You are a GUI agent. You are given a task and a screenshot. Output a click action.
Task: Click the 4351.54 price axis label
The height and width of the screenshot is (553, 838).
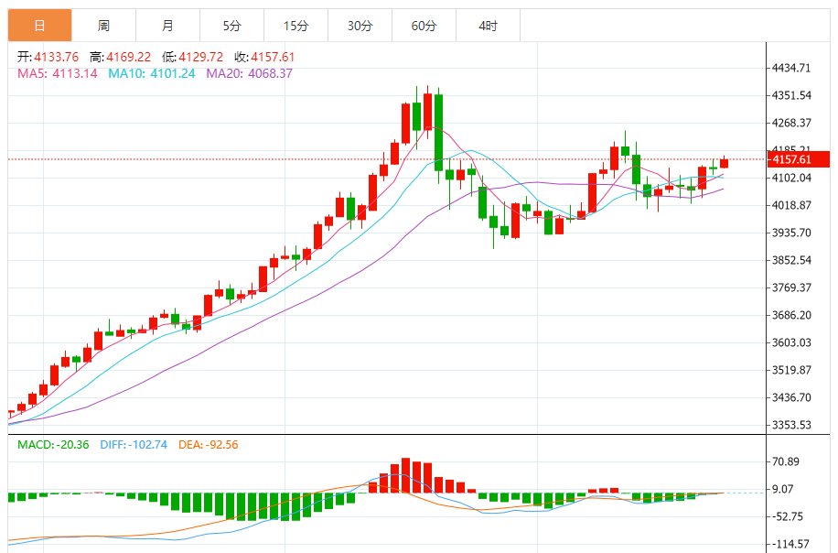click(791, 95)
